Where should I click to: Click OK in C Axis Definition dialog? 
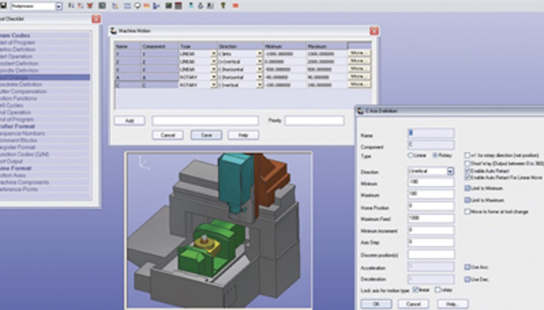point(376,304)
